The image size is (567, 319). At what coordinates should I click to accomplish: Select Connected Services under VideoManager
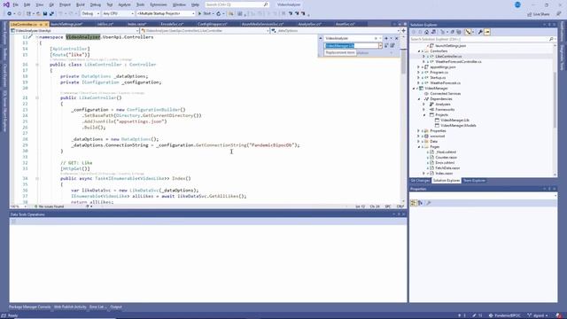pyautogui.click(x=445, y=93)
